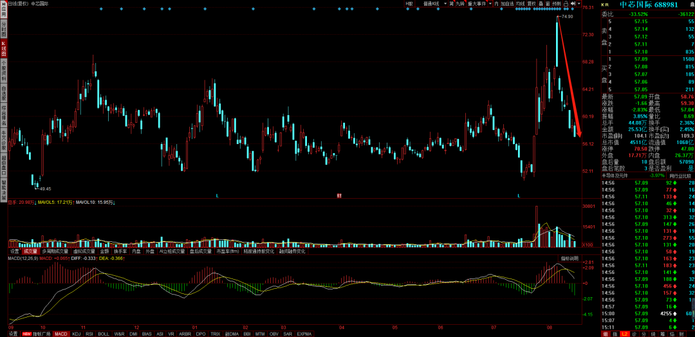This screenshot has height=337, width=695.
Task: Switch to the BOLL indicator
Action: click(104, 334)
